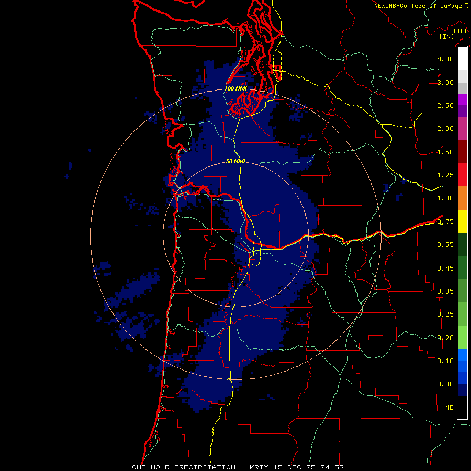471x471 pixels.
Task: Click the ONE HOUR PRECIPITATION KRTX title text
Action: click(x=238, y=467)
